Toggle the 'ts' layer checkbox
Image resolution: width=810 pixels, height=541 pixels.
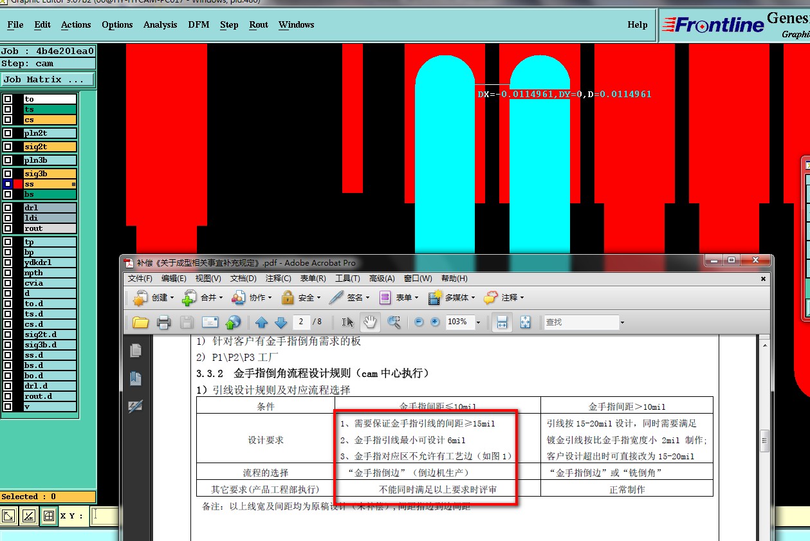pos(7,109)
